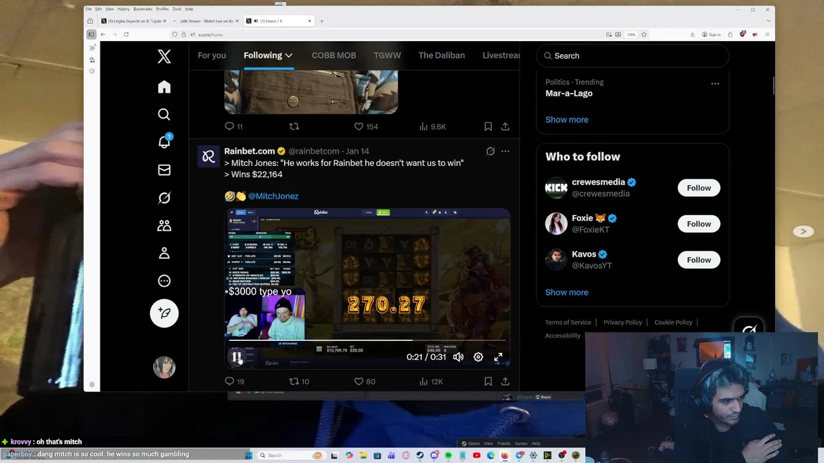Click Rainbet profile avatar

click(209, 156)
